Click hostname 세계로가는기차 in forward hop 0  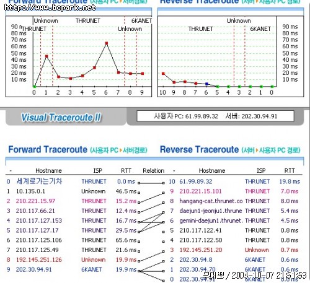pos(39,181)
